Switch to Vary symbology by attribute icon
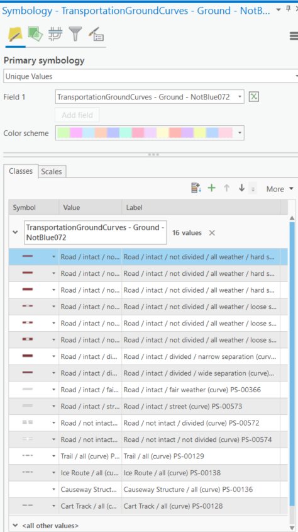The image size is (298, 532). pos(35,34)
